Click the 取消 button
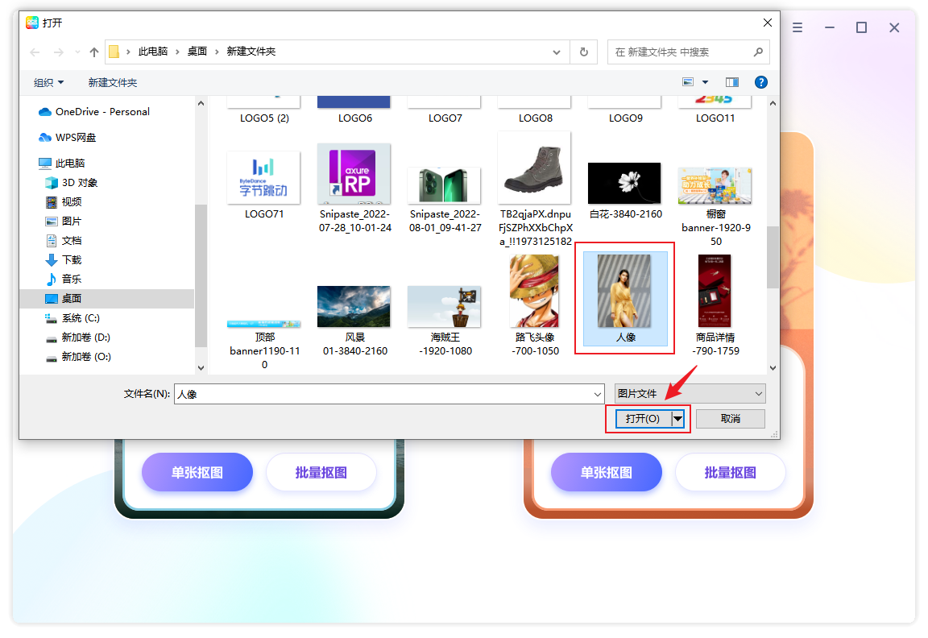Image resolution: width=928 pixels, height=638 pixels. click(x=731, y=419)
